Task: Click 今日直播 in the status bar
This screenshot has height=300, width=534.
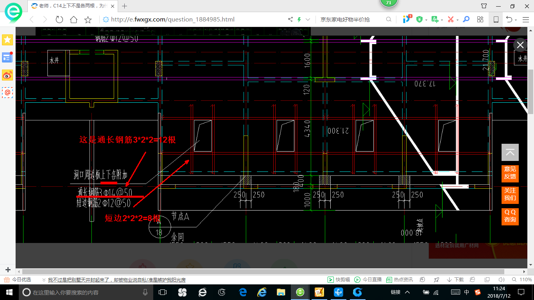Action: point(368,280)
